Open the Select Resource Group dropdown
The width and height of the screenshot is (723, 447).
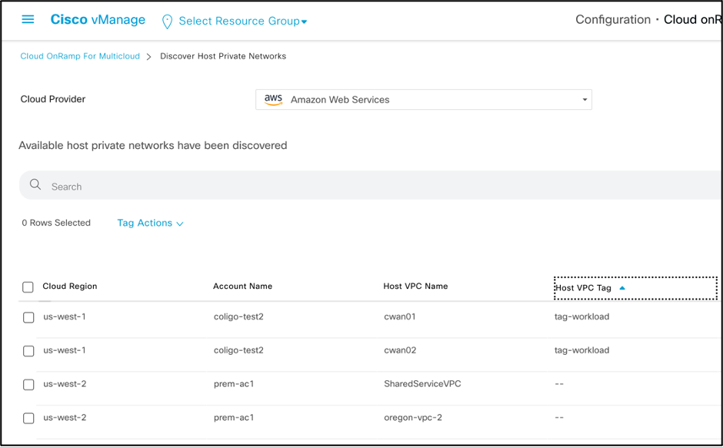coord(242,22)
